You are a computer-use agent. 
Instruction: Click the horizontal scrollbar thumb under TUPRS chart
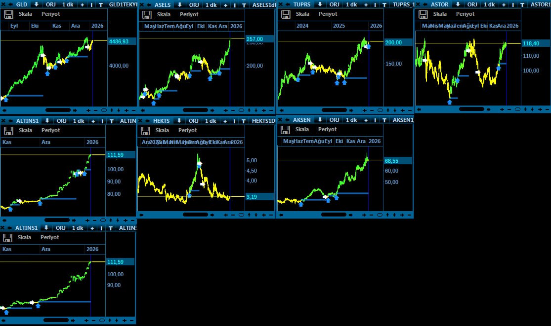pyautogui.click(x=334, y=110)
